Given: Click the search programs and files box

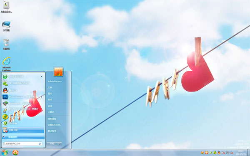Looking at the screenshot, I should [23, 144].
